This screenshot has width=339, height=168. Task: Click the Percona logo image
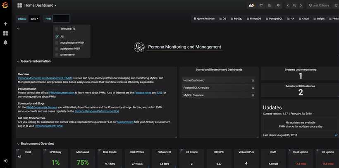139,47
